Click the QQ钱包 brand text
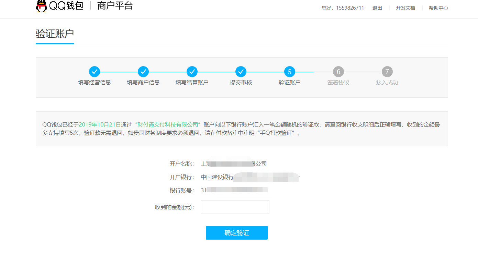 [66, 6]
